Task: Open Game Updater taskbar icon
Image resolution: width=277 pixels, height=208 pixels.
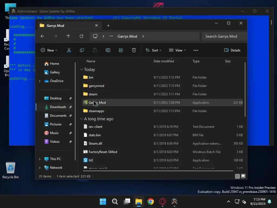Action: tap(174, 201)
